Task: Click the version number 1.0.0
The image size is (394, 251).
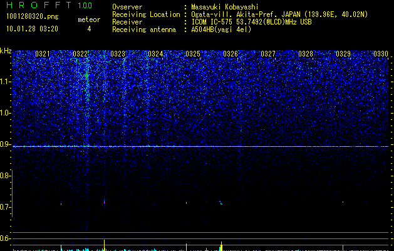Action: click(x=85, y=5)
